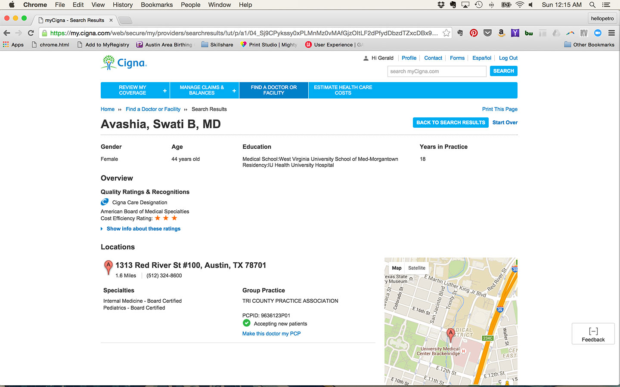Click the Pocket extension icon
The width and height of the screenshot is (620, 387).
[487, 33]
